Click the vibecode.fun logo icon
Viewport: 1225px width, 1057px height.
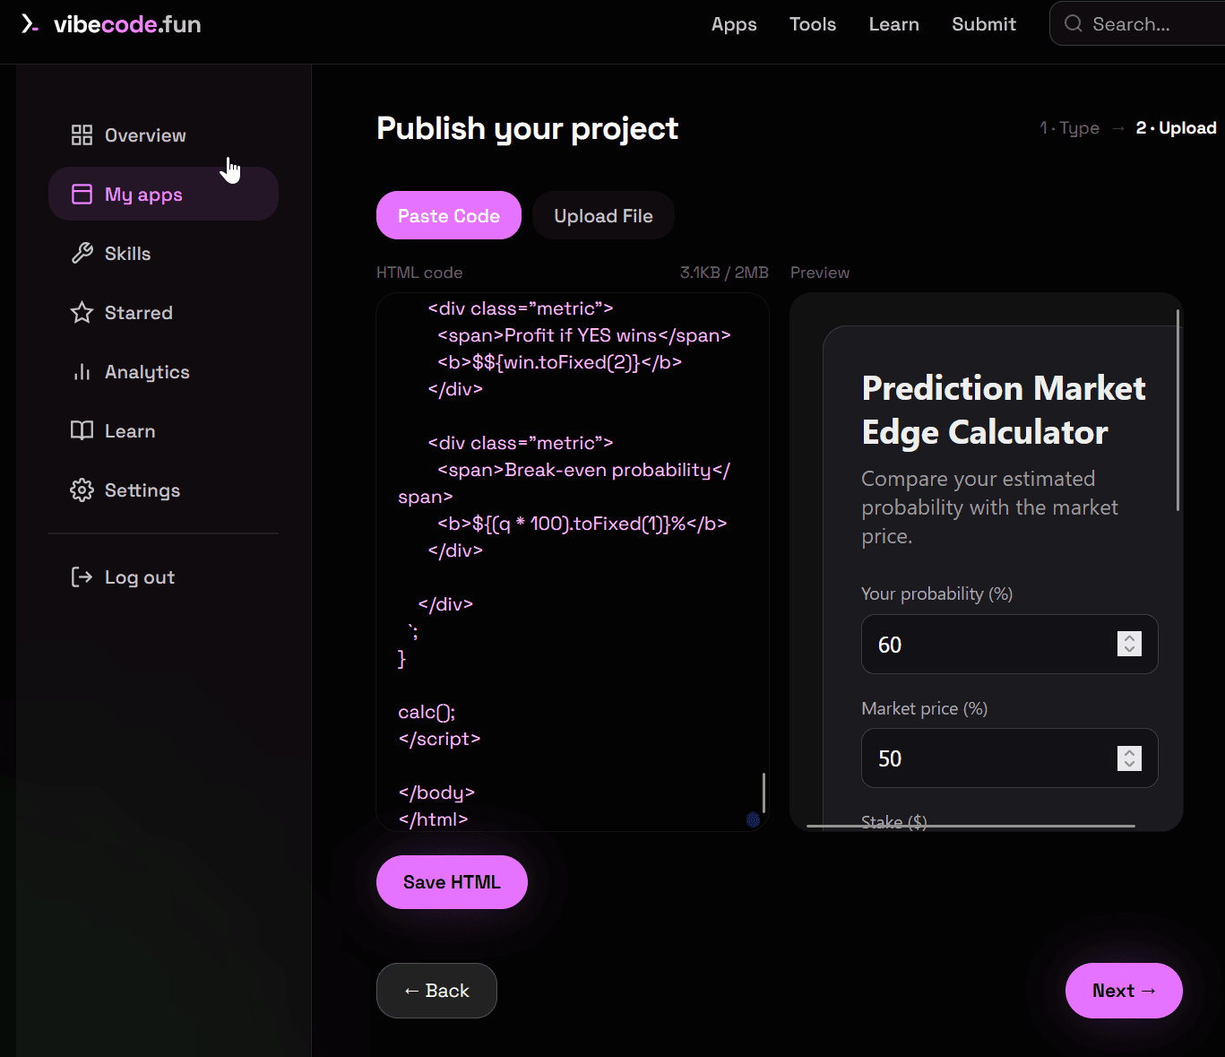click(30, 24)
